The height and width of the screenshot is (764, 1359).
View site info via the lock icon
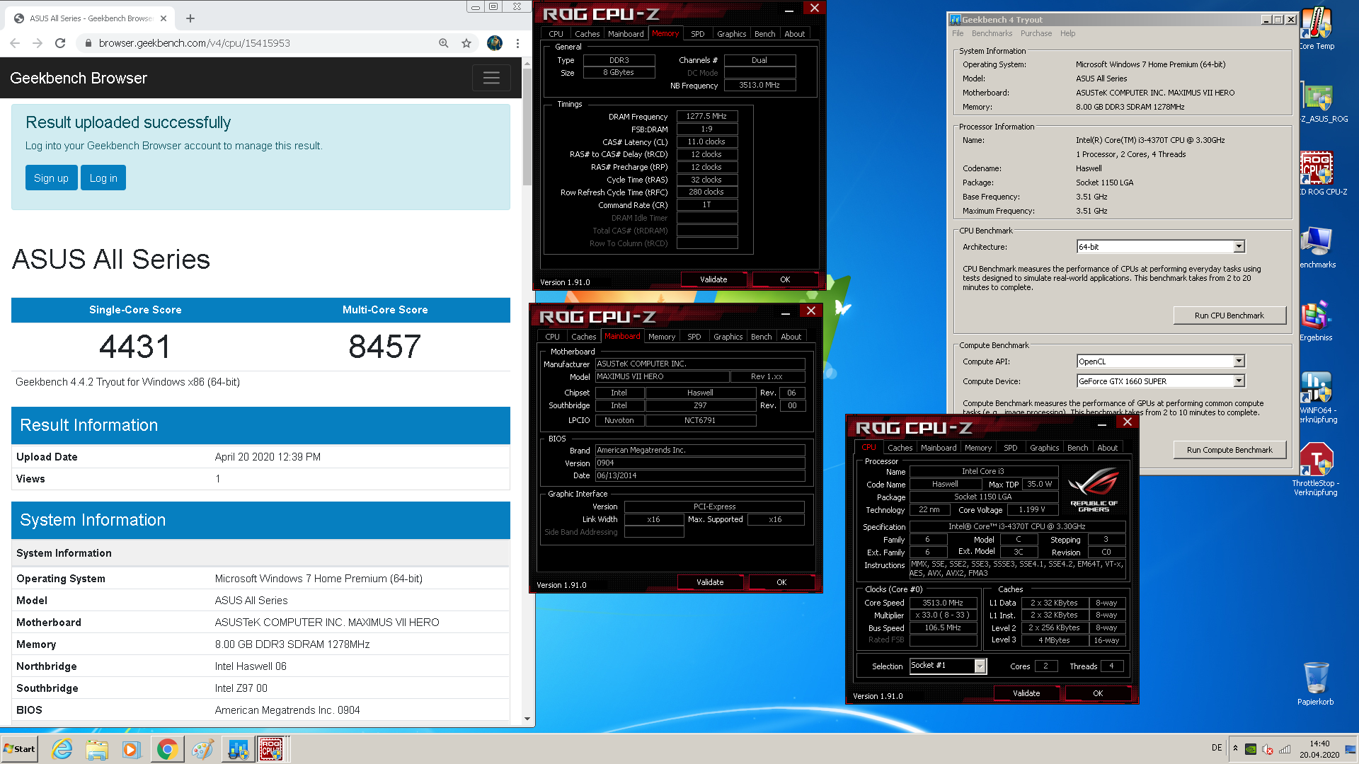(88, 43)
